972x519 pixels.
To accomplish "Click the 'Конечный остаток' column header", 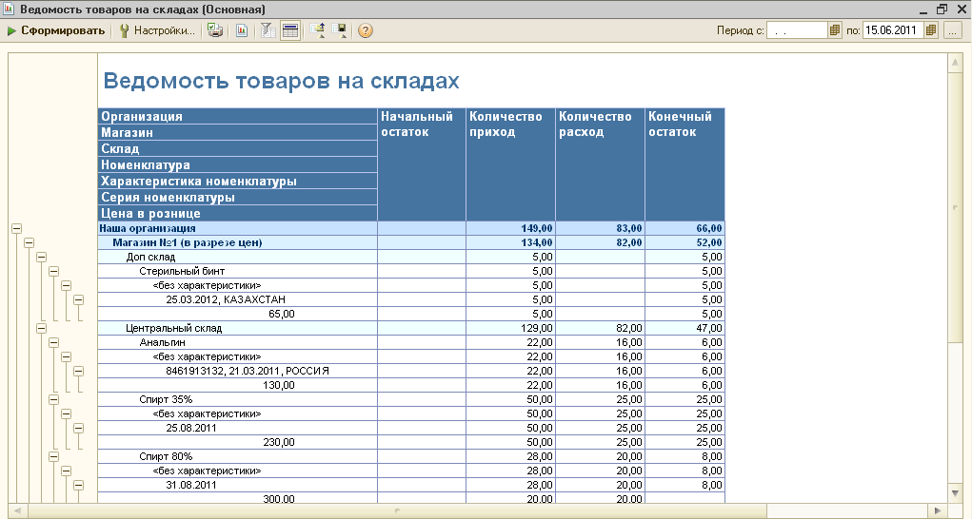I will pyautogui.click(x=685, y=164).
